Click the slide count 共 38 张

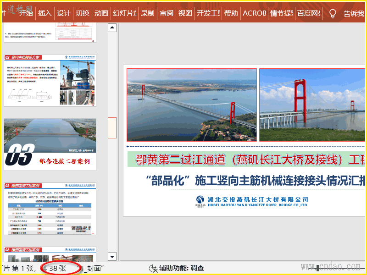[x=53, y=269]
